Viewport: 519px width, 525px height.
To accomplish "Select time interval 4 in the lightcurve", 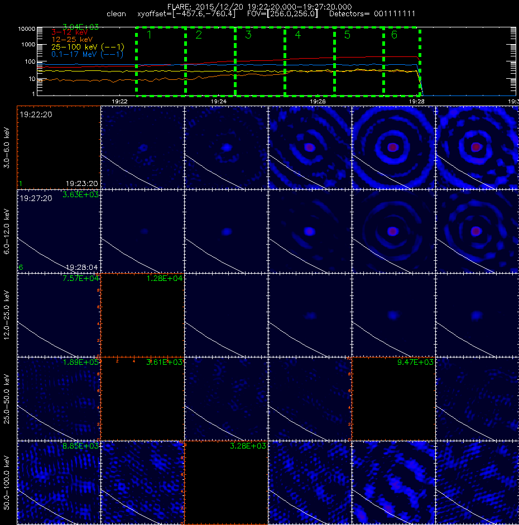I will point(310,61).
